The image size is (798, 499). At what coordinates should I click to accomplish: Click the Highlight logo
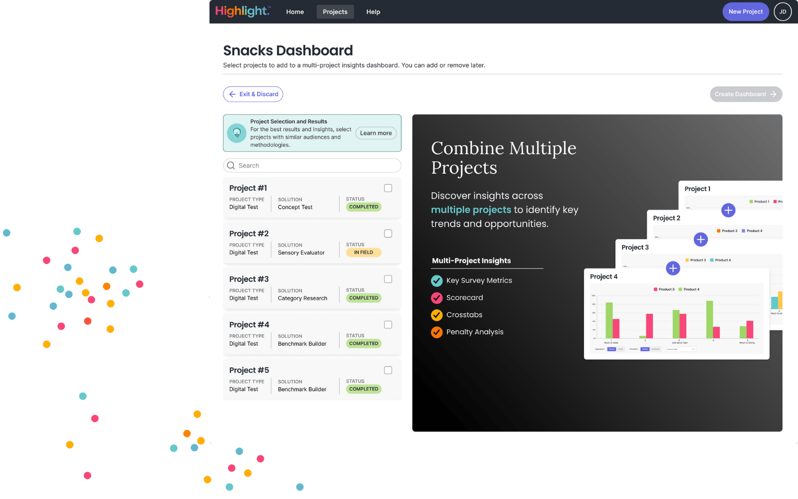(x=242, y=11)
